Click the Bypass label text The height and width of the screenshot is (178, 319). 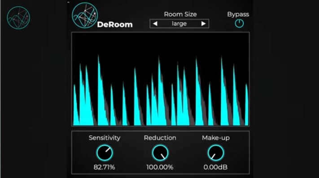[238, 14]
